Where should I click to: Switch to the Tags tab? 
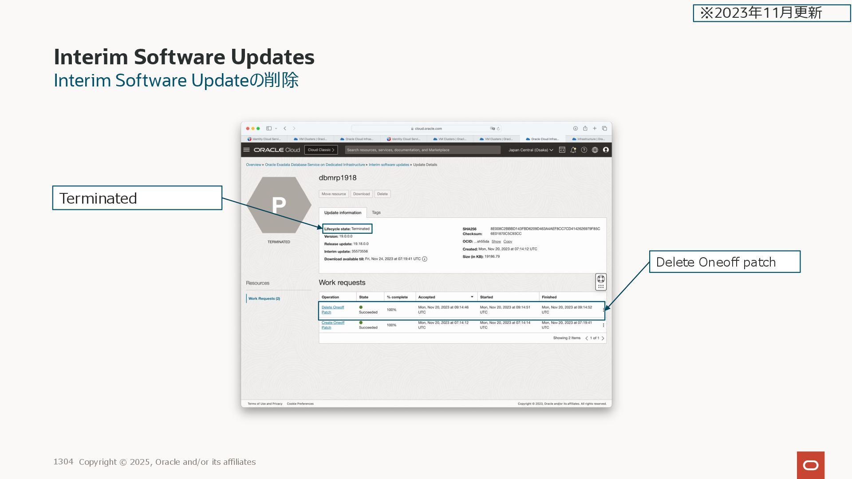click(x=376, y=212)
